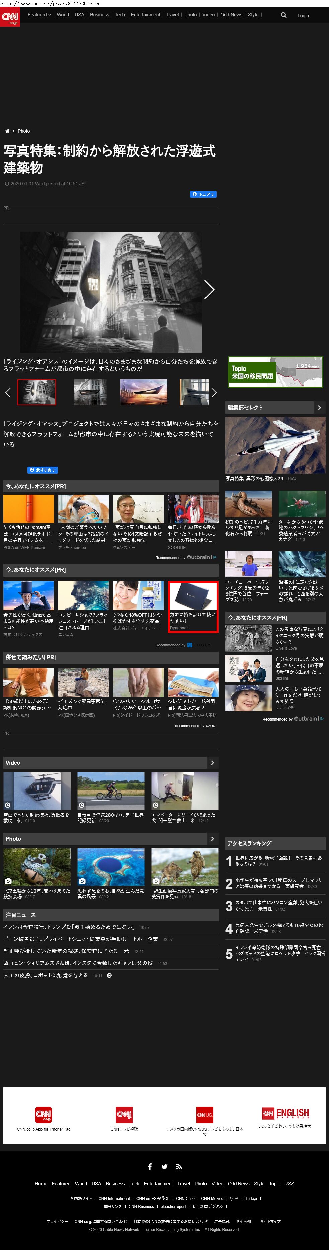The image size is (329, 1250).
Task: Select the Odd News menu item in header
Action: click(x=231, y=15)
